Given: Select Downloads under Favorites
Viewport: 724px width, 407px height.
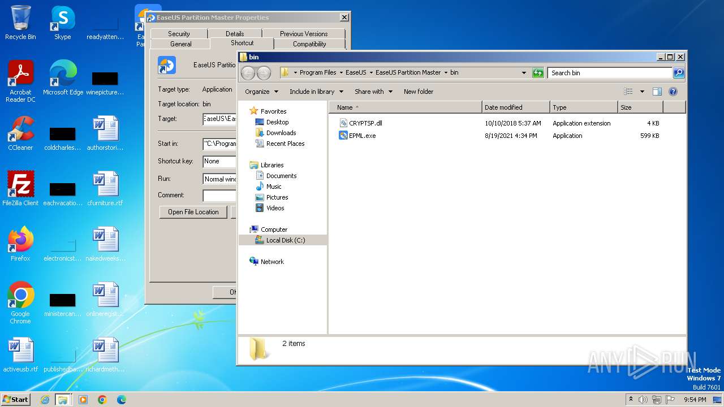Looking at the screenshot, I should pos(275,133).
